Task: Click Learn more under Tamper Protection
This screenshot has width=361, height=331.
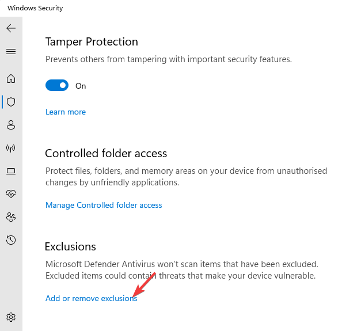Action: (66, 112)
